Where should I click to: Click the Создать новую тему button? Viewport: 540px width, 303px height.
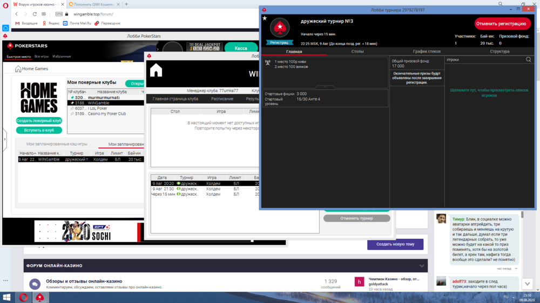(x=395, y=244)
